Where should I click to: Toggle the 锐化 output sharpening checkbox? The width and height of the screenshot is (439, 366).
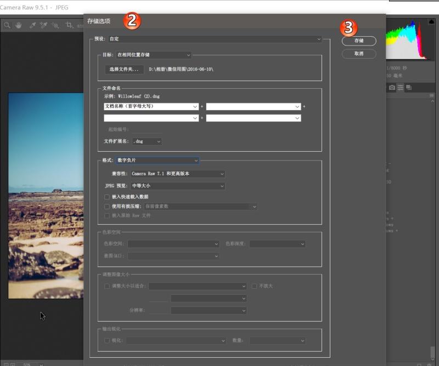click(x=106, y=341)
